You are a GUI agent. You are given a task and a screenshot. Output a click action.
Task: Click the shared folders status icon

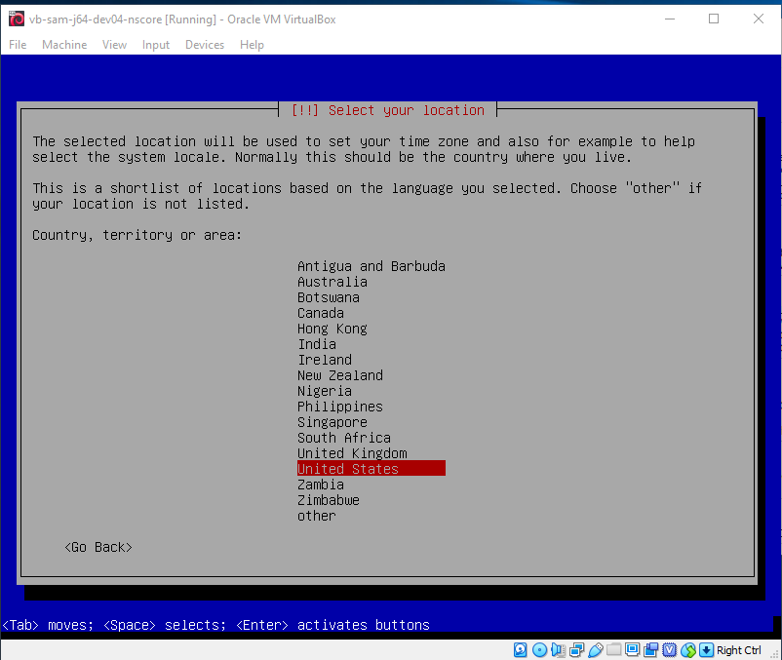click(614, 649)
